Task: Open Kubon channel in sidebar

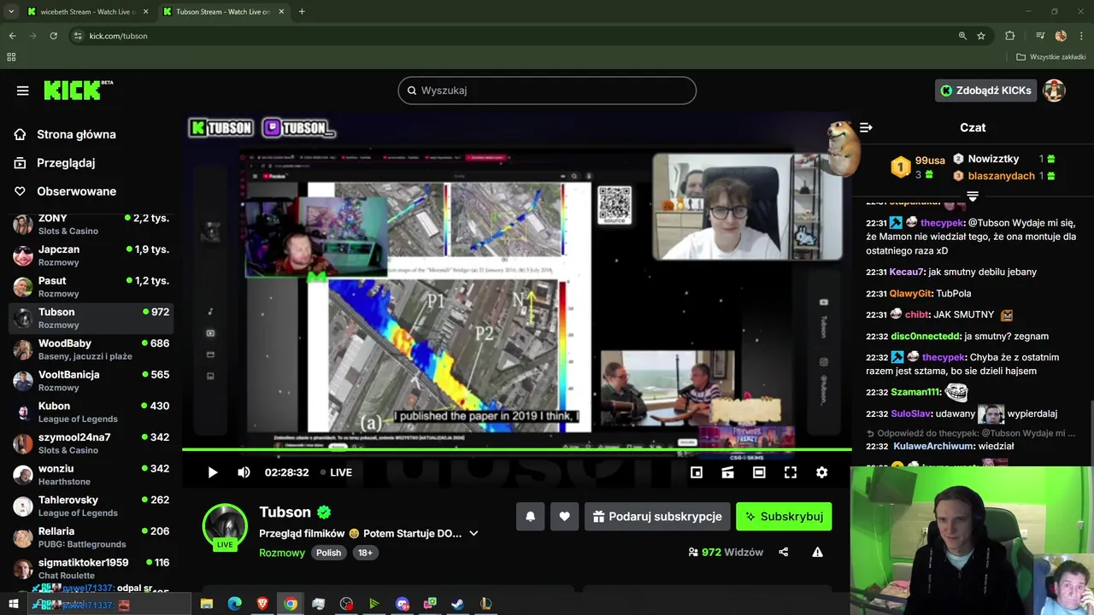Action: click(x=91, y=412)
